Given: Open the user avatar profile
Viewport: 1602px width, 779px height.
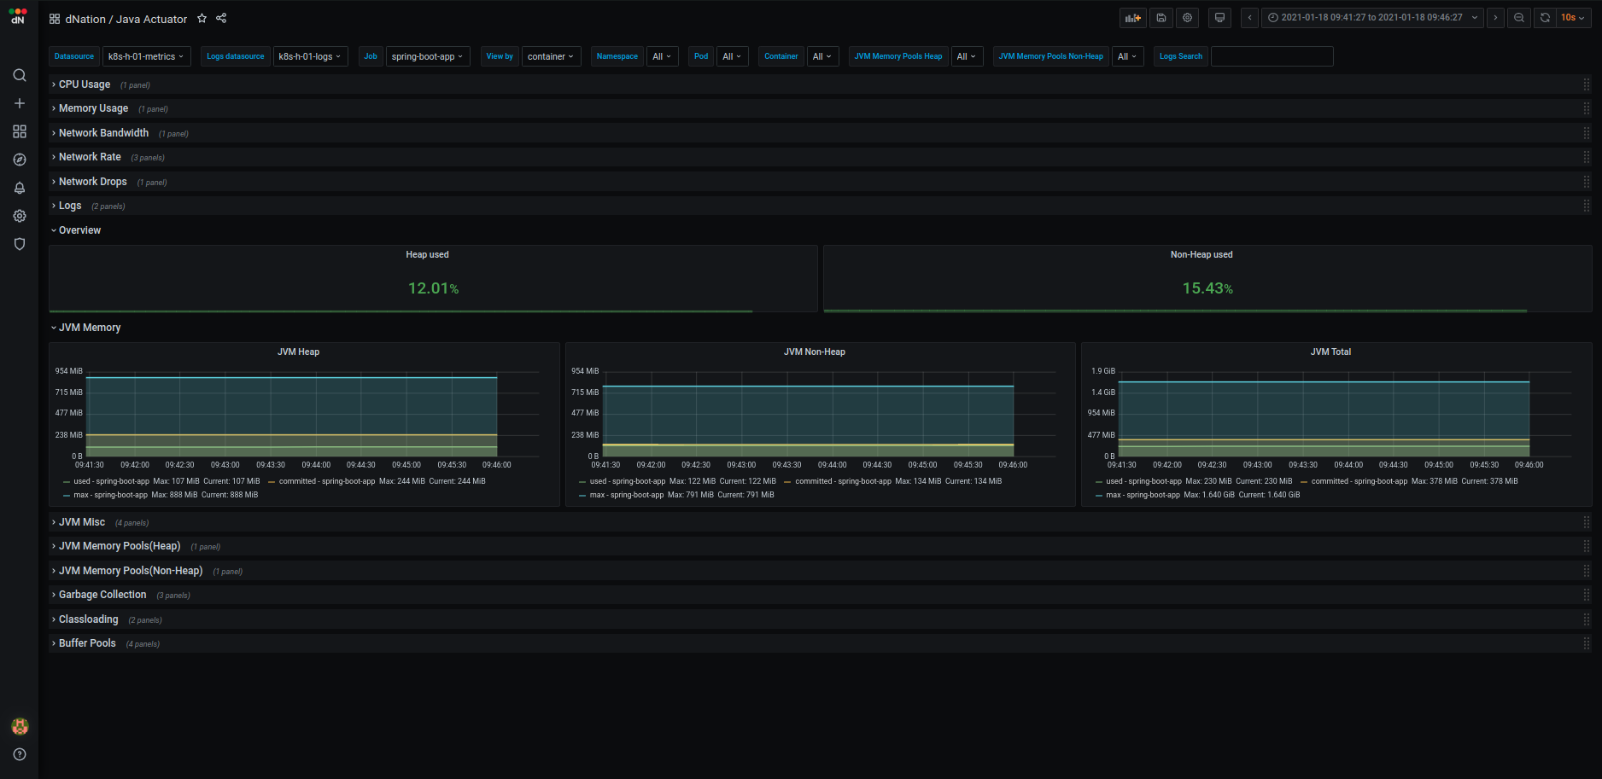Looking at the screenshot, I should [x=20, y=726].
